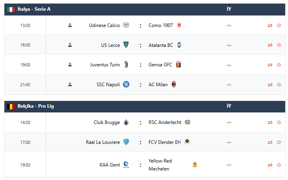Mark Raal La Louviere match as favorite

coord(279,142)
